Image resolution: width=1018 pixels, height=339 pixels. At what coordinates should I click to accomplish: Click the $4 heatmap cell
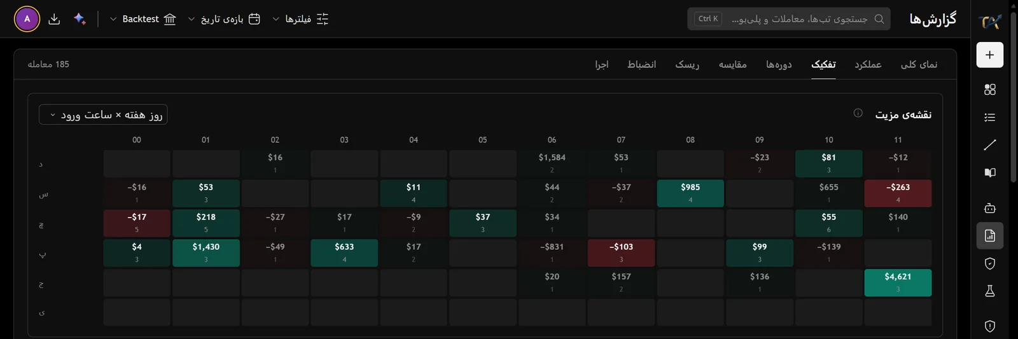coord(137,253)
